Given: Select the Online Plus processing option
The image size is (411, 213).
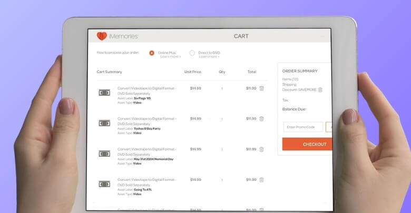Looking at the screenshot, I should [x=152, y=53].
